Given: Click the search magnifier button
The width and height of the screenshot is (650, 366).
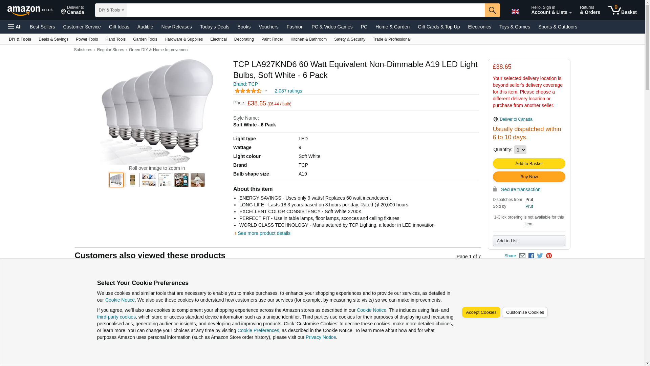Looking at the screenshot, I should click(492, 10).
